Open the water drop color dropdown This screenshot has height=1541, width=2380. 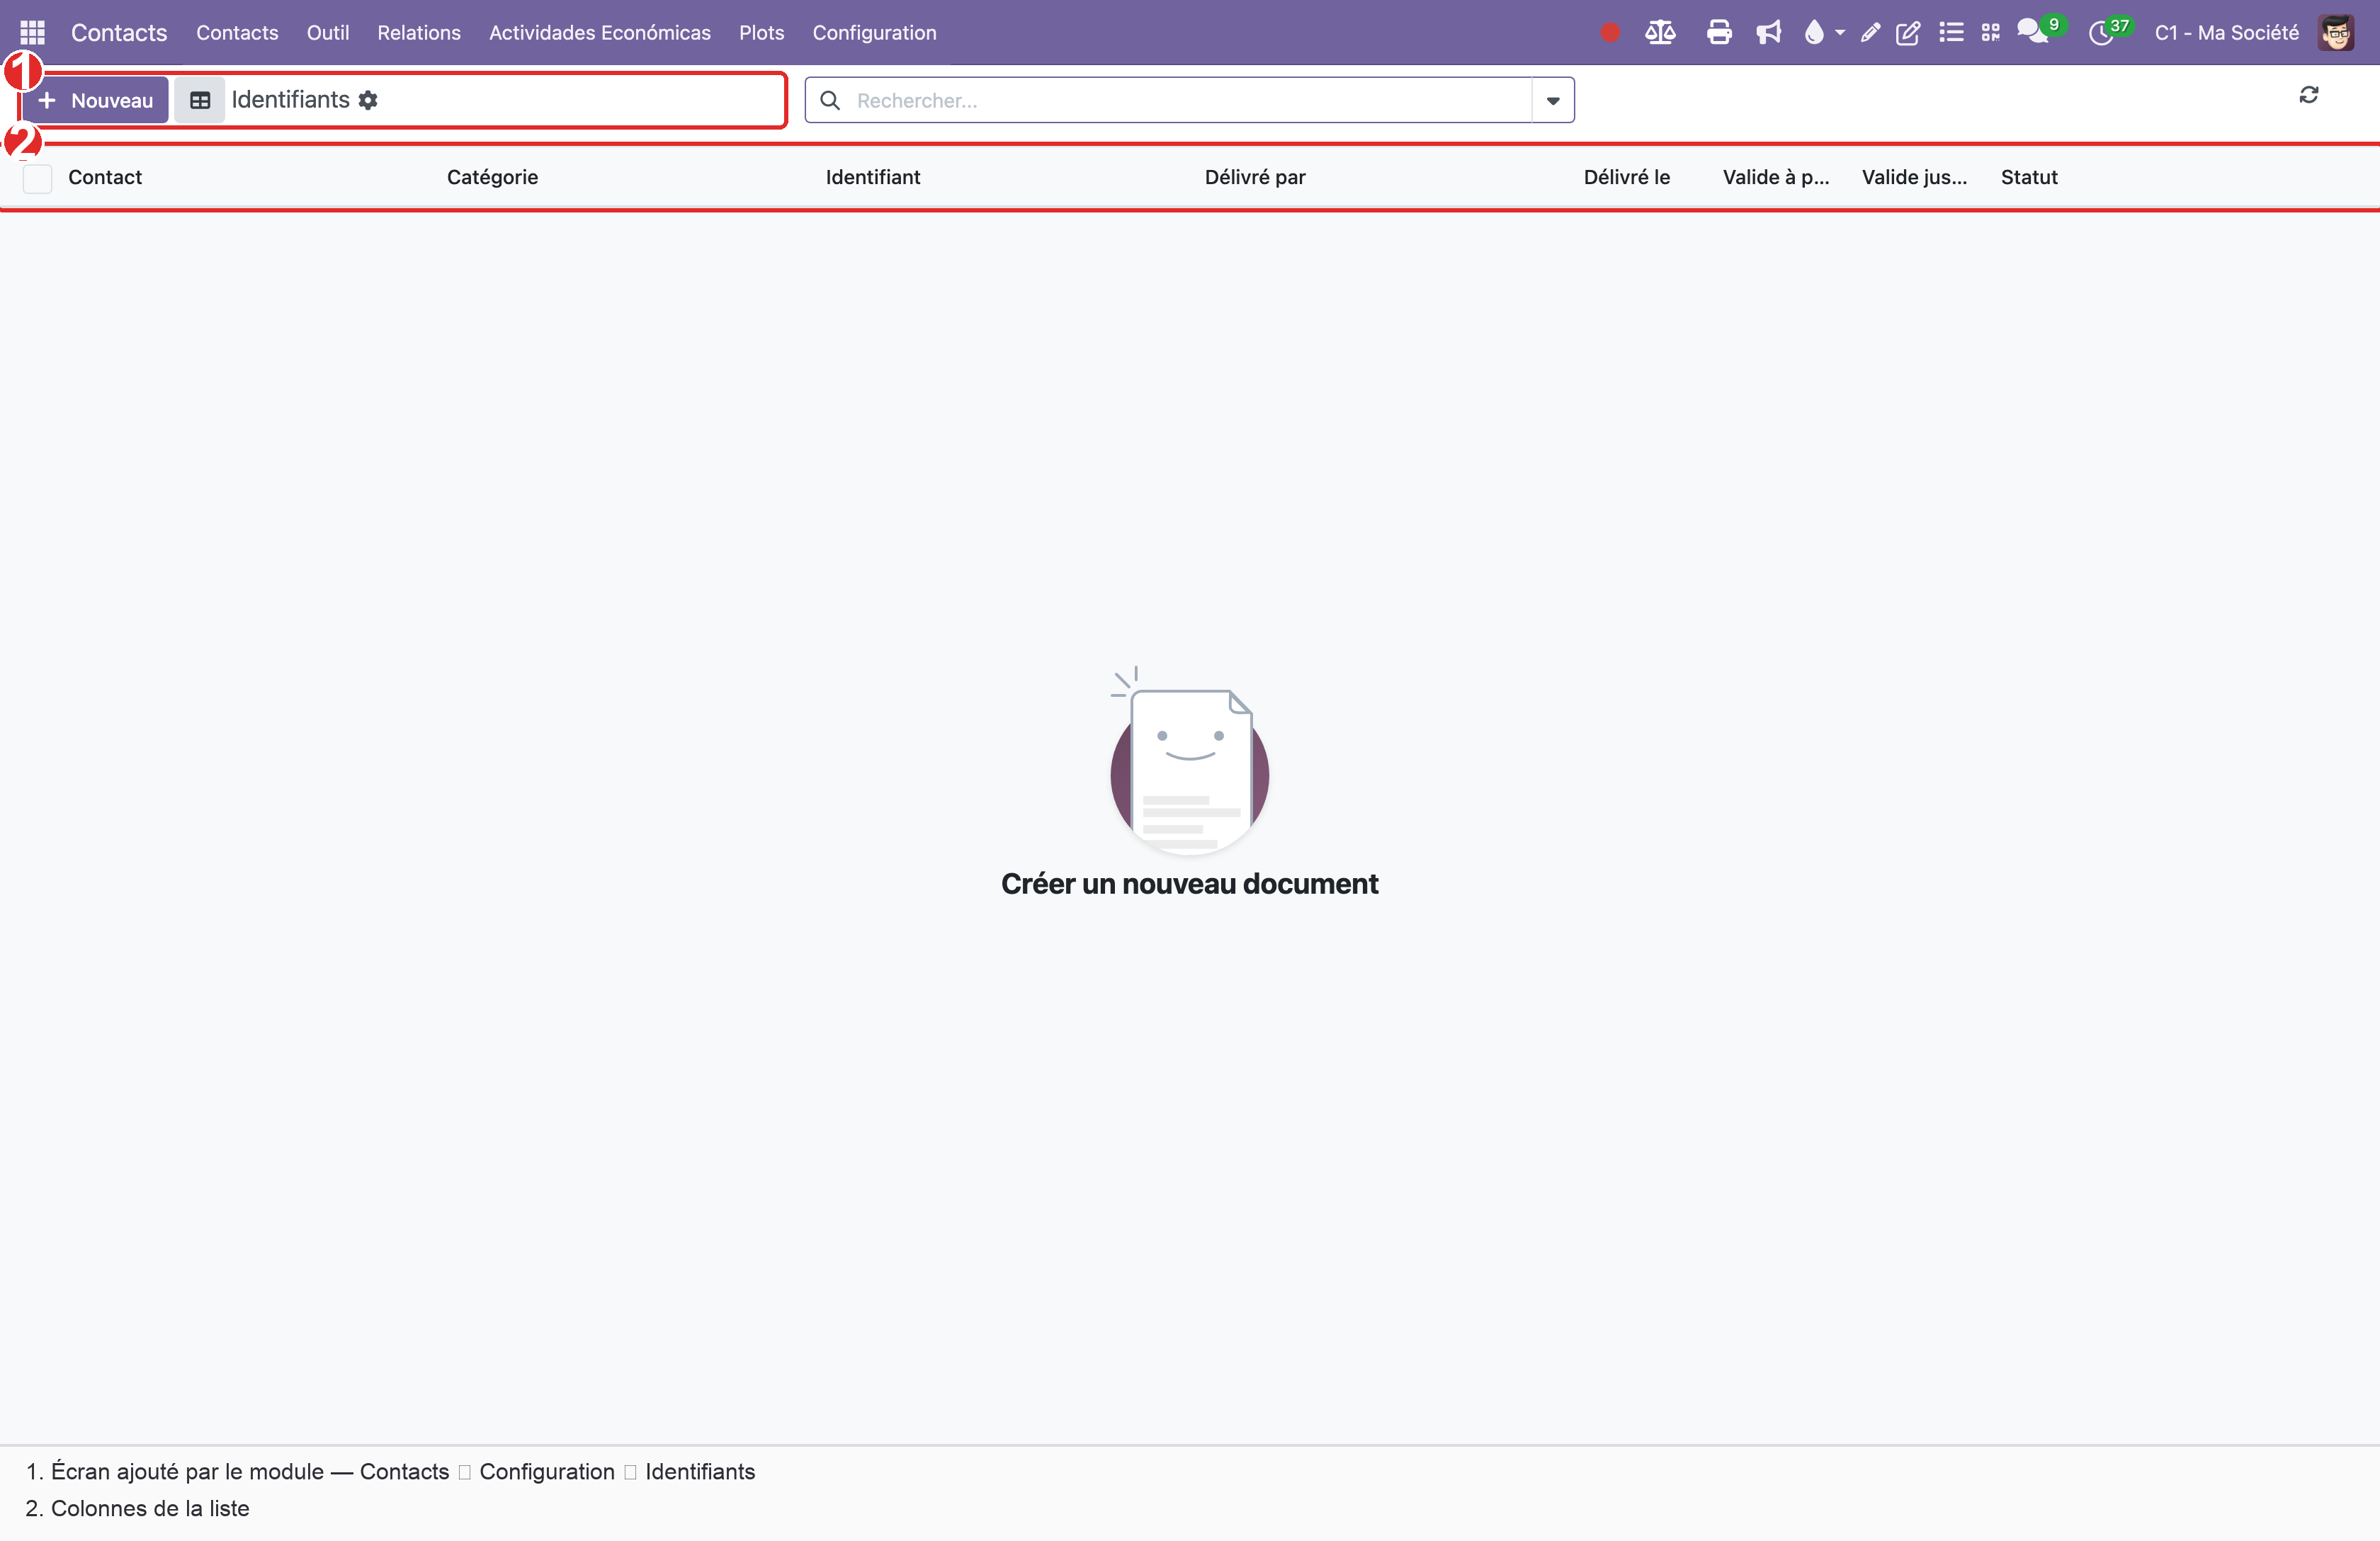tap(1823, 32)
